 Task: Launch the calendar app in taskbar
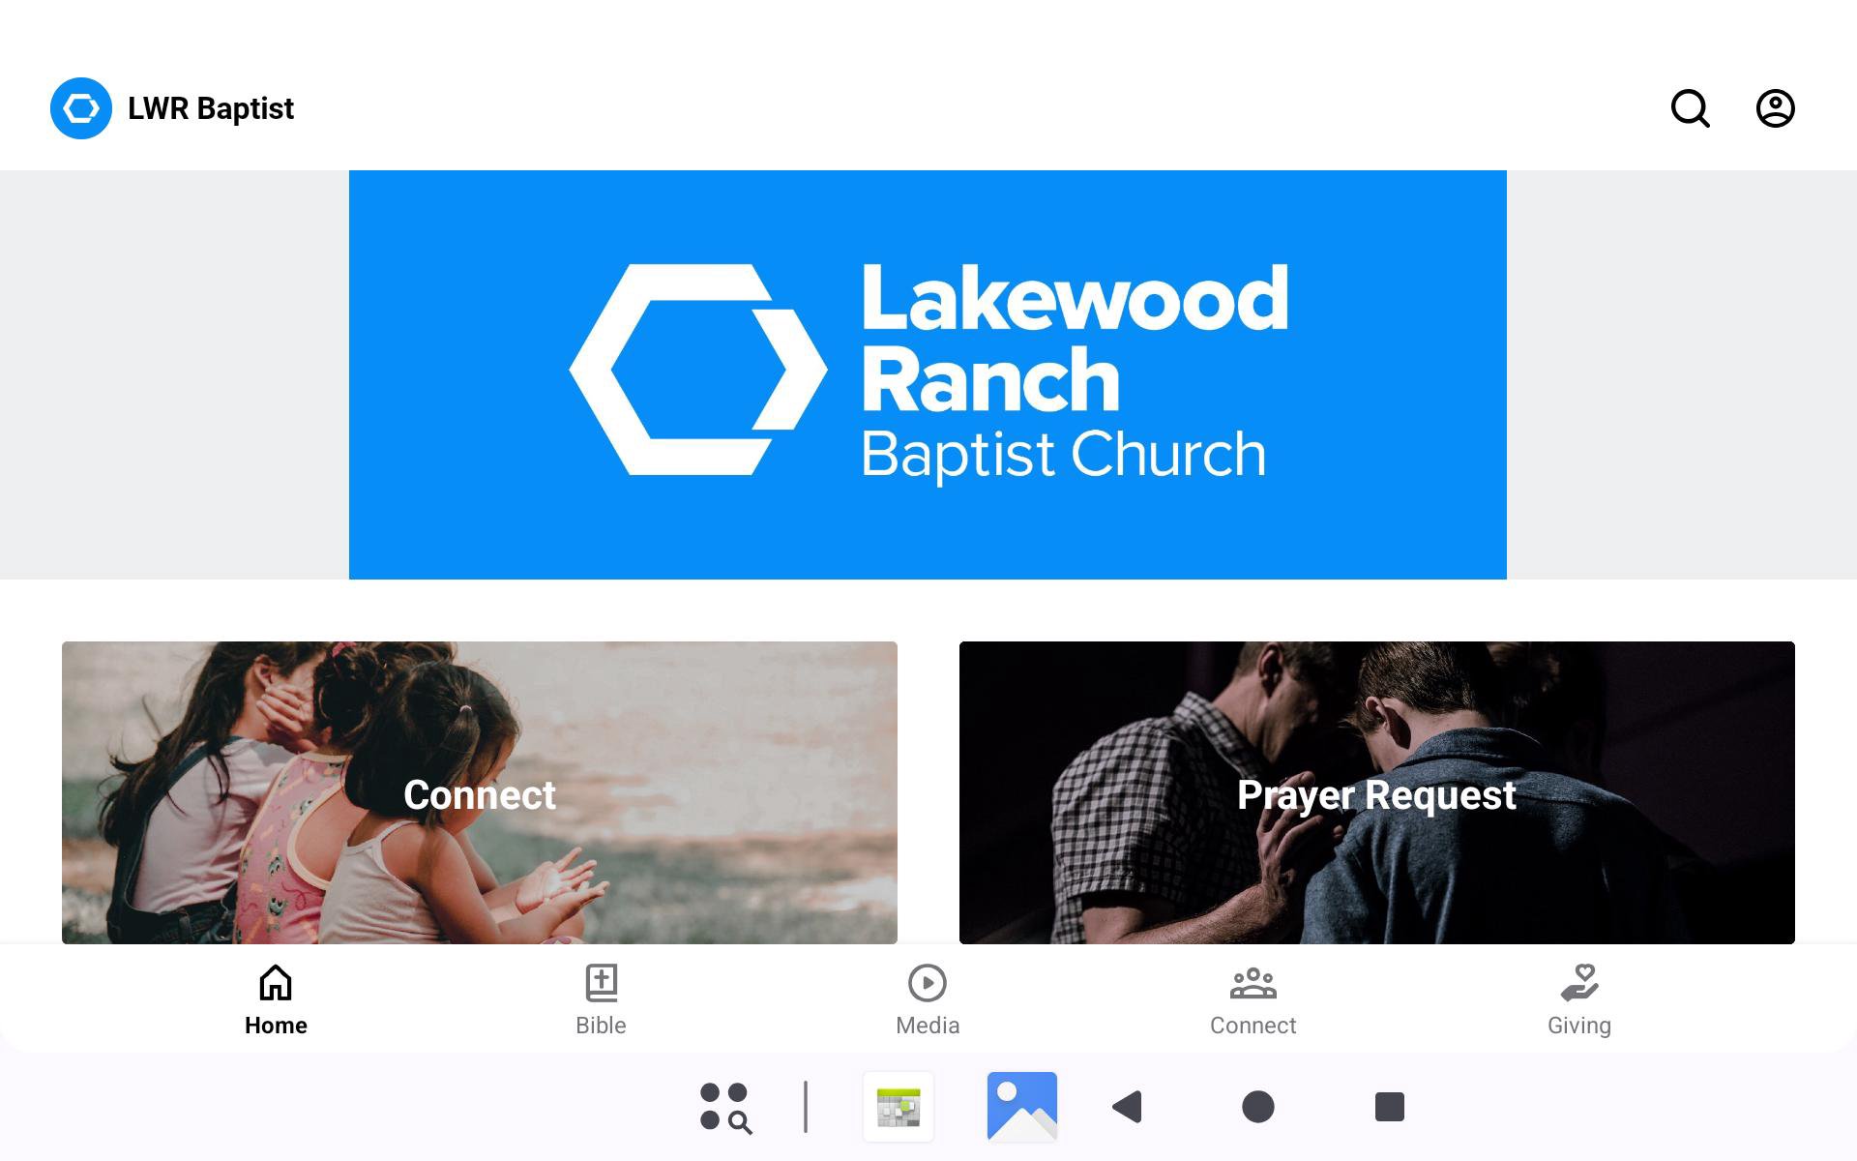coord(899,1107)
